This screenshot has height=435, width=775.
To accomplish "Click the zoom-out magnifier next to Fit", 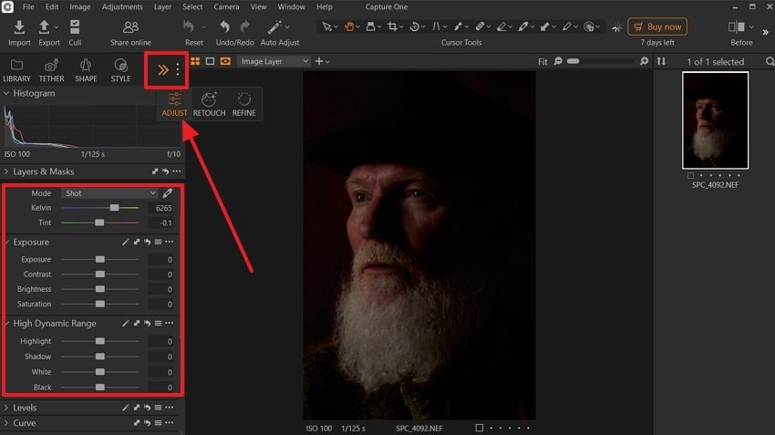I will (x=558, y=61).
